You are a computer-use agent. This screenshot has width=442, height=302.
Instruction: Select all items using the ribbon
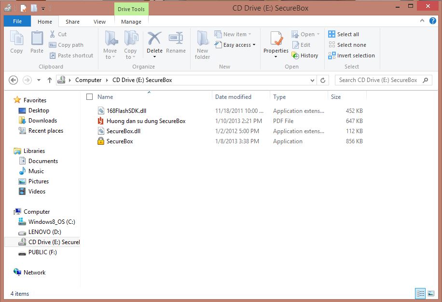click(x=344, y=34)
